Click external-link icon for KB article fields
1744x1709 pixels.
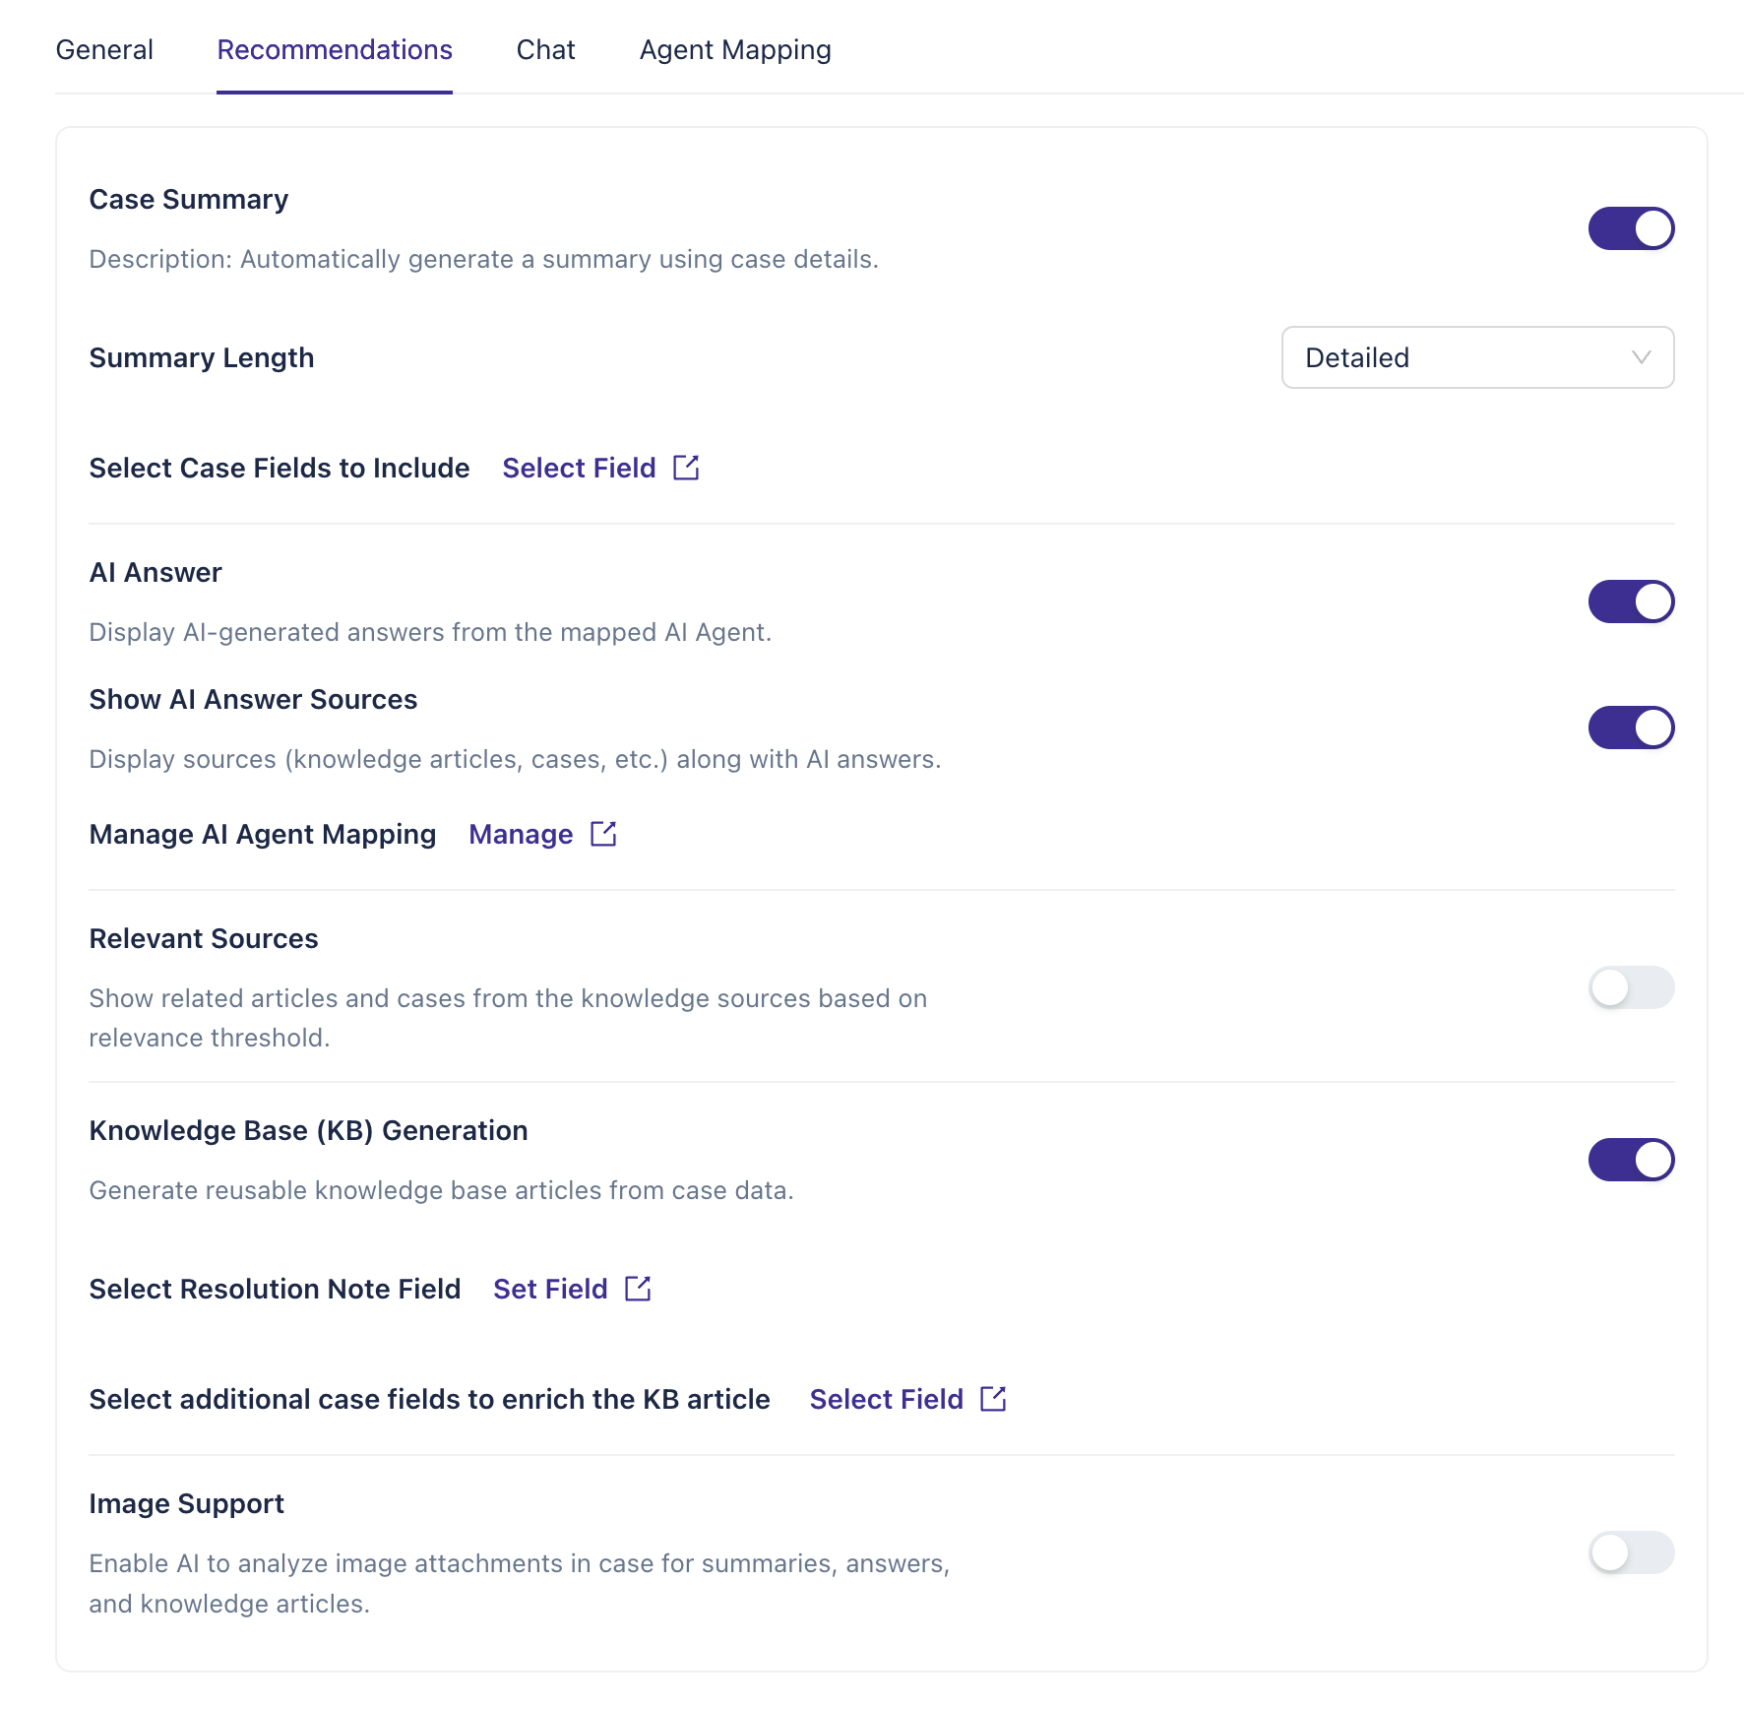tap(993, 1399)
